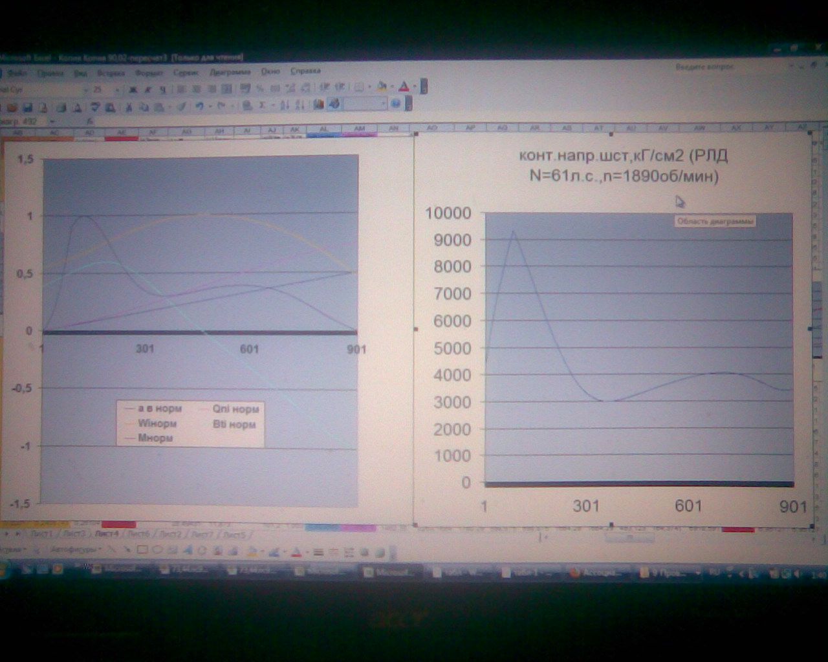Open the zoom level dropdown
Viewport: 828px width, 662px height.
(383, 103)
